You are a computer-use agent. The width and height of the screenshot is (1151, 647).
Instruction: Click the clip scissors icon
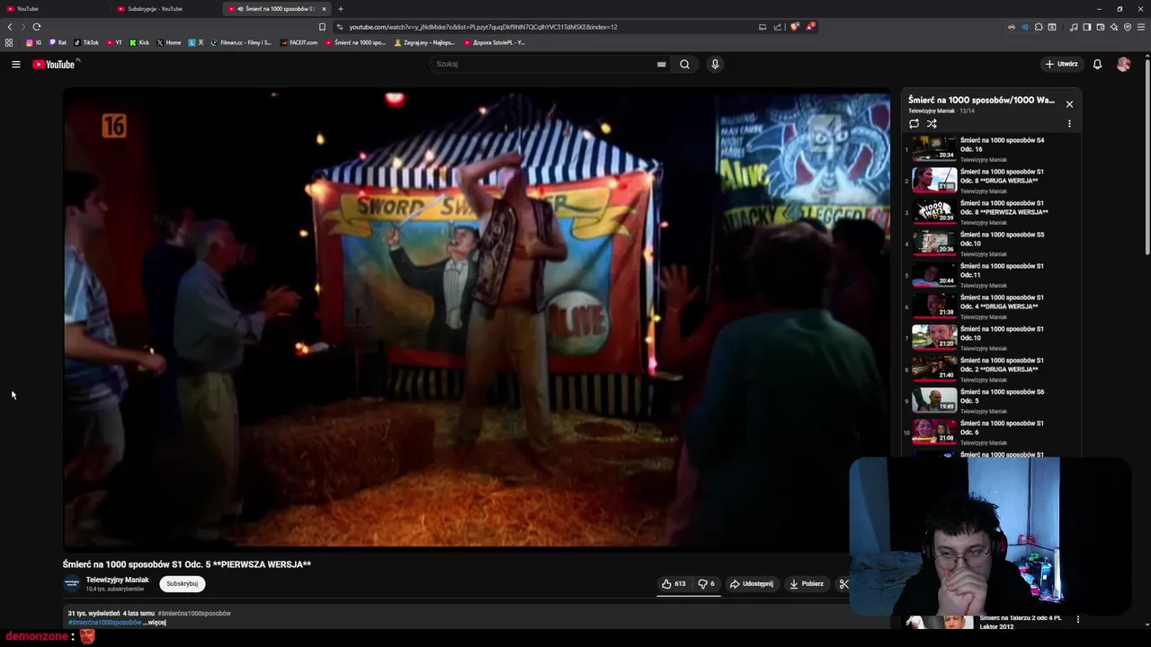pyautogui.click(x=843, y=583)
